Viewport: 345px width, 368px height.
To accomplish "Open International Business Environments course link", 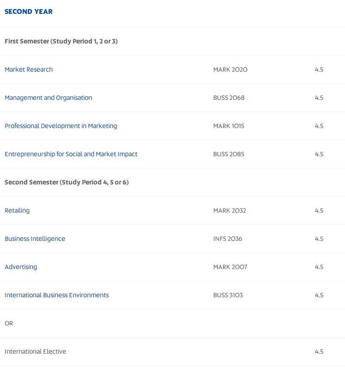I will coord(57,295).
